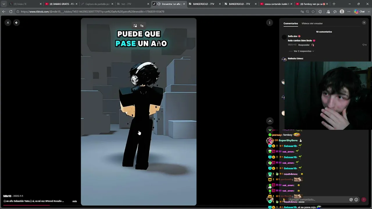Open a new browser tab
Screen dimensions: 372x209
pos(334,4)
